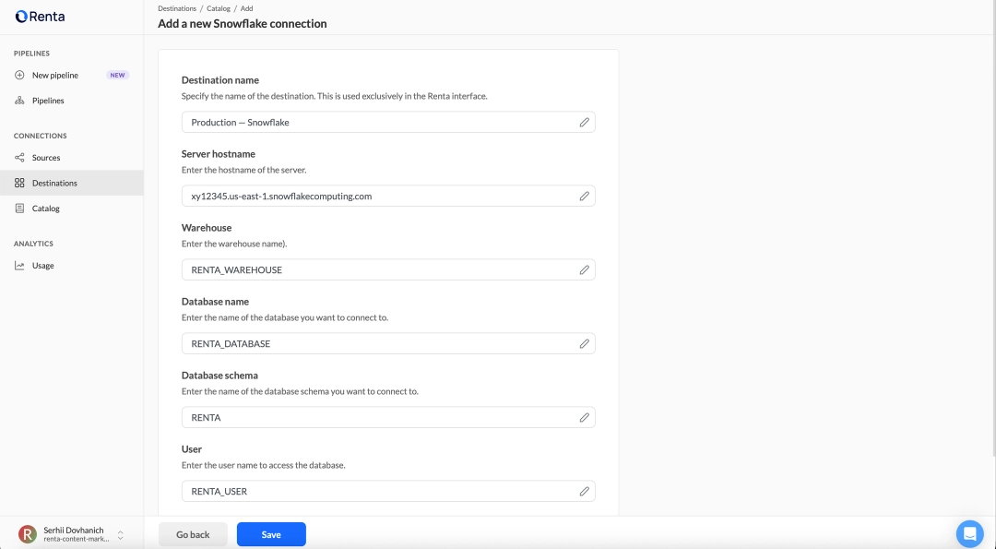The height and width of the screenshot is (549, 996).
Task: Open Catalog from the breadcrumb trail
Action: [218, 8]
